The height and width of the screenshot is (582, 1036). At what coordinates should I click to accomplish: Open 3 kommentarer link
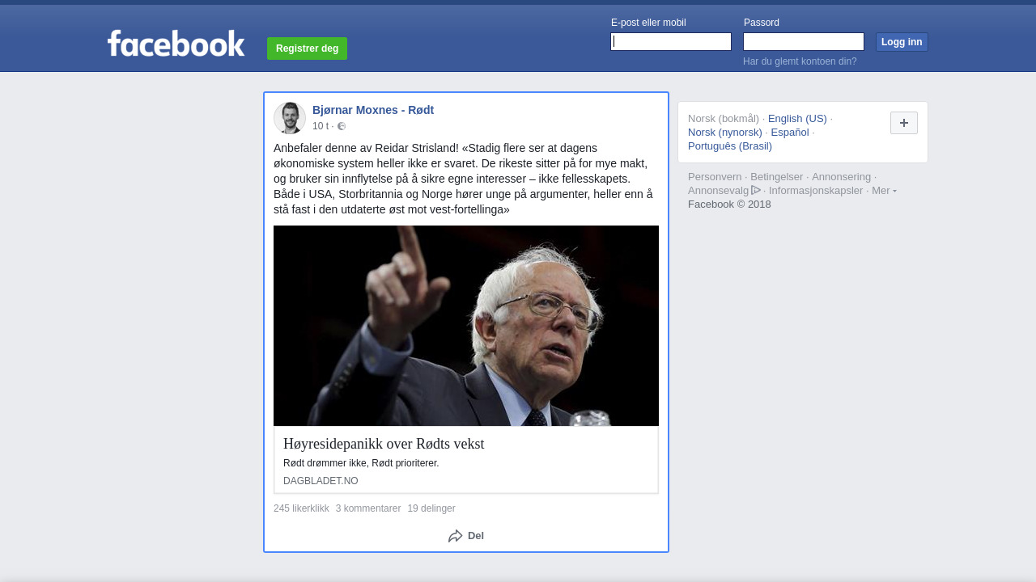pyautogui.click(x=368, y=508)
